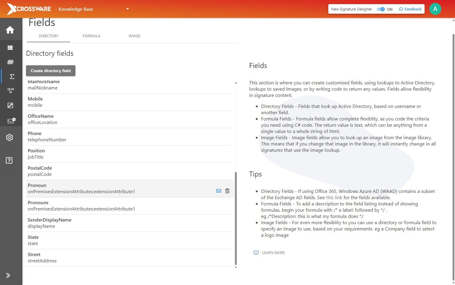Open the signature editor pencil icon
455x285 pixels.
coord(10,105)
